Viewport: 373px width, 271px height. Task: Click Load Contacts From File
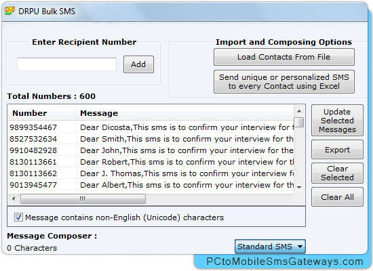tap(283, 57)
